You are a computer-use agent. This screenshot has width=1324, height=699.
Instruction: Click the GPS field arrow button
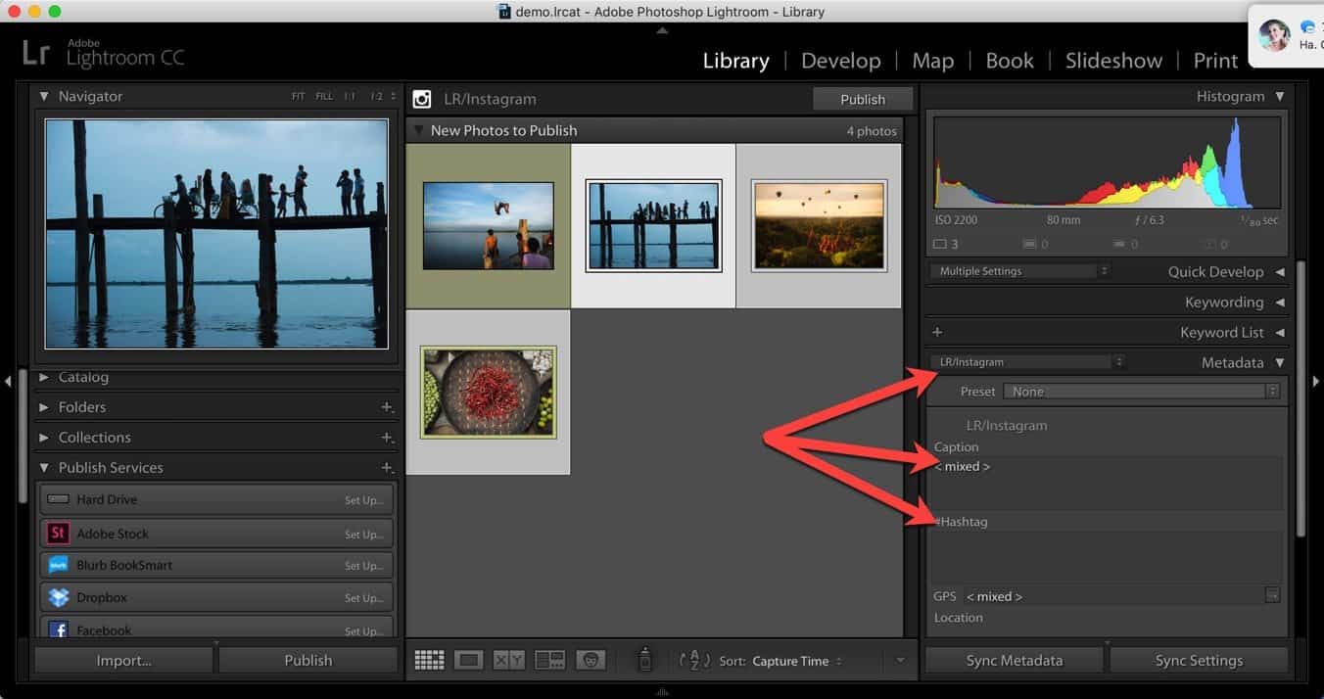[x=1272, y=595]
